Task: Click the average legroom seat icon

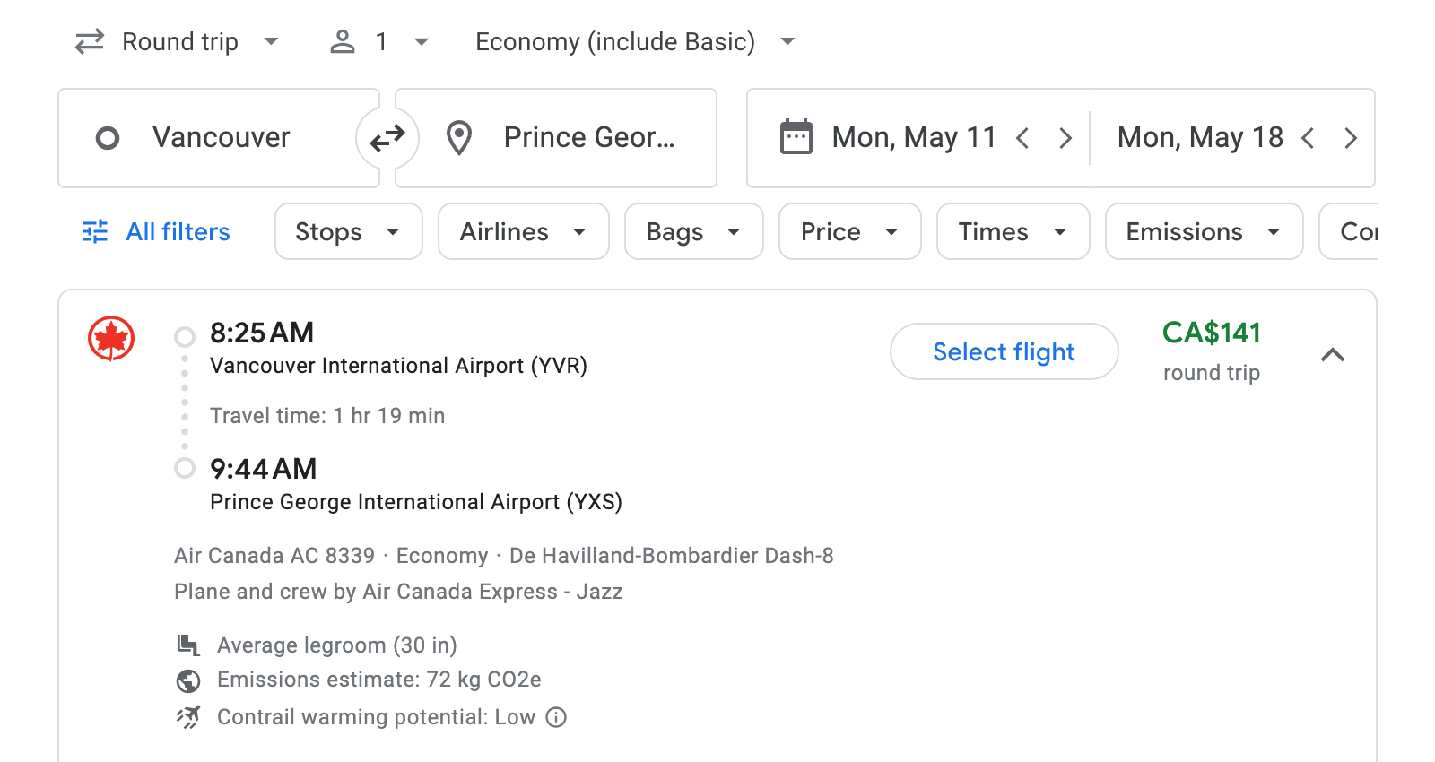Action: [187, 645]
